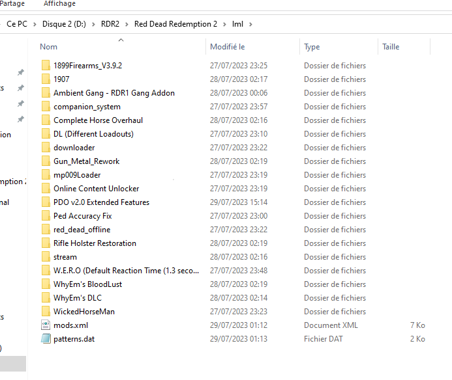Select Online Content Unlocker folder icon
The width and height of the screenshot is (452, 380).
(x=46, y=188)
